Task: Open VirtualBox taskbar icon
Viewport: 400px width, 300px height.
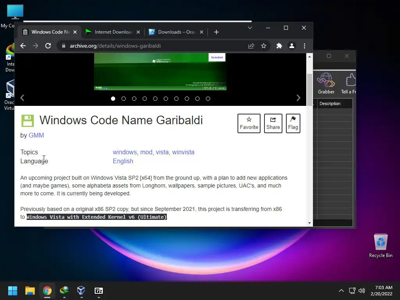Action: pos(81,291)
